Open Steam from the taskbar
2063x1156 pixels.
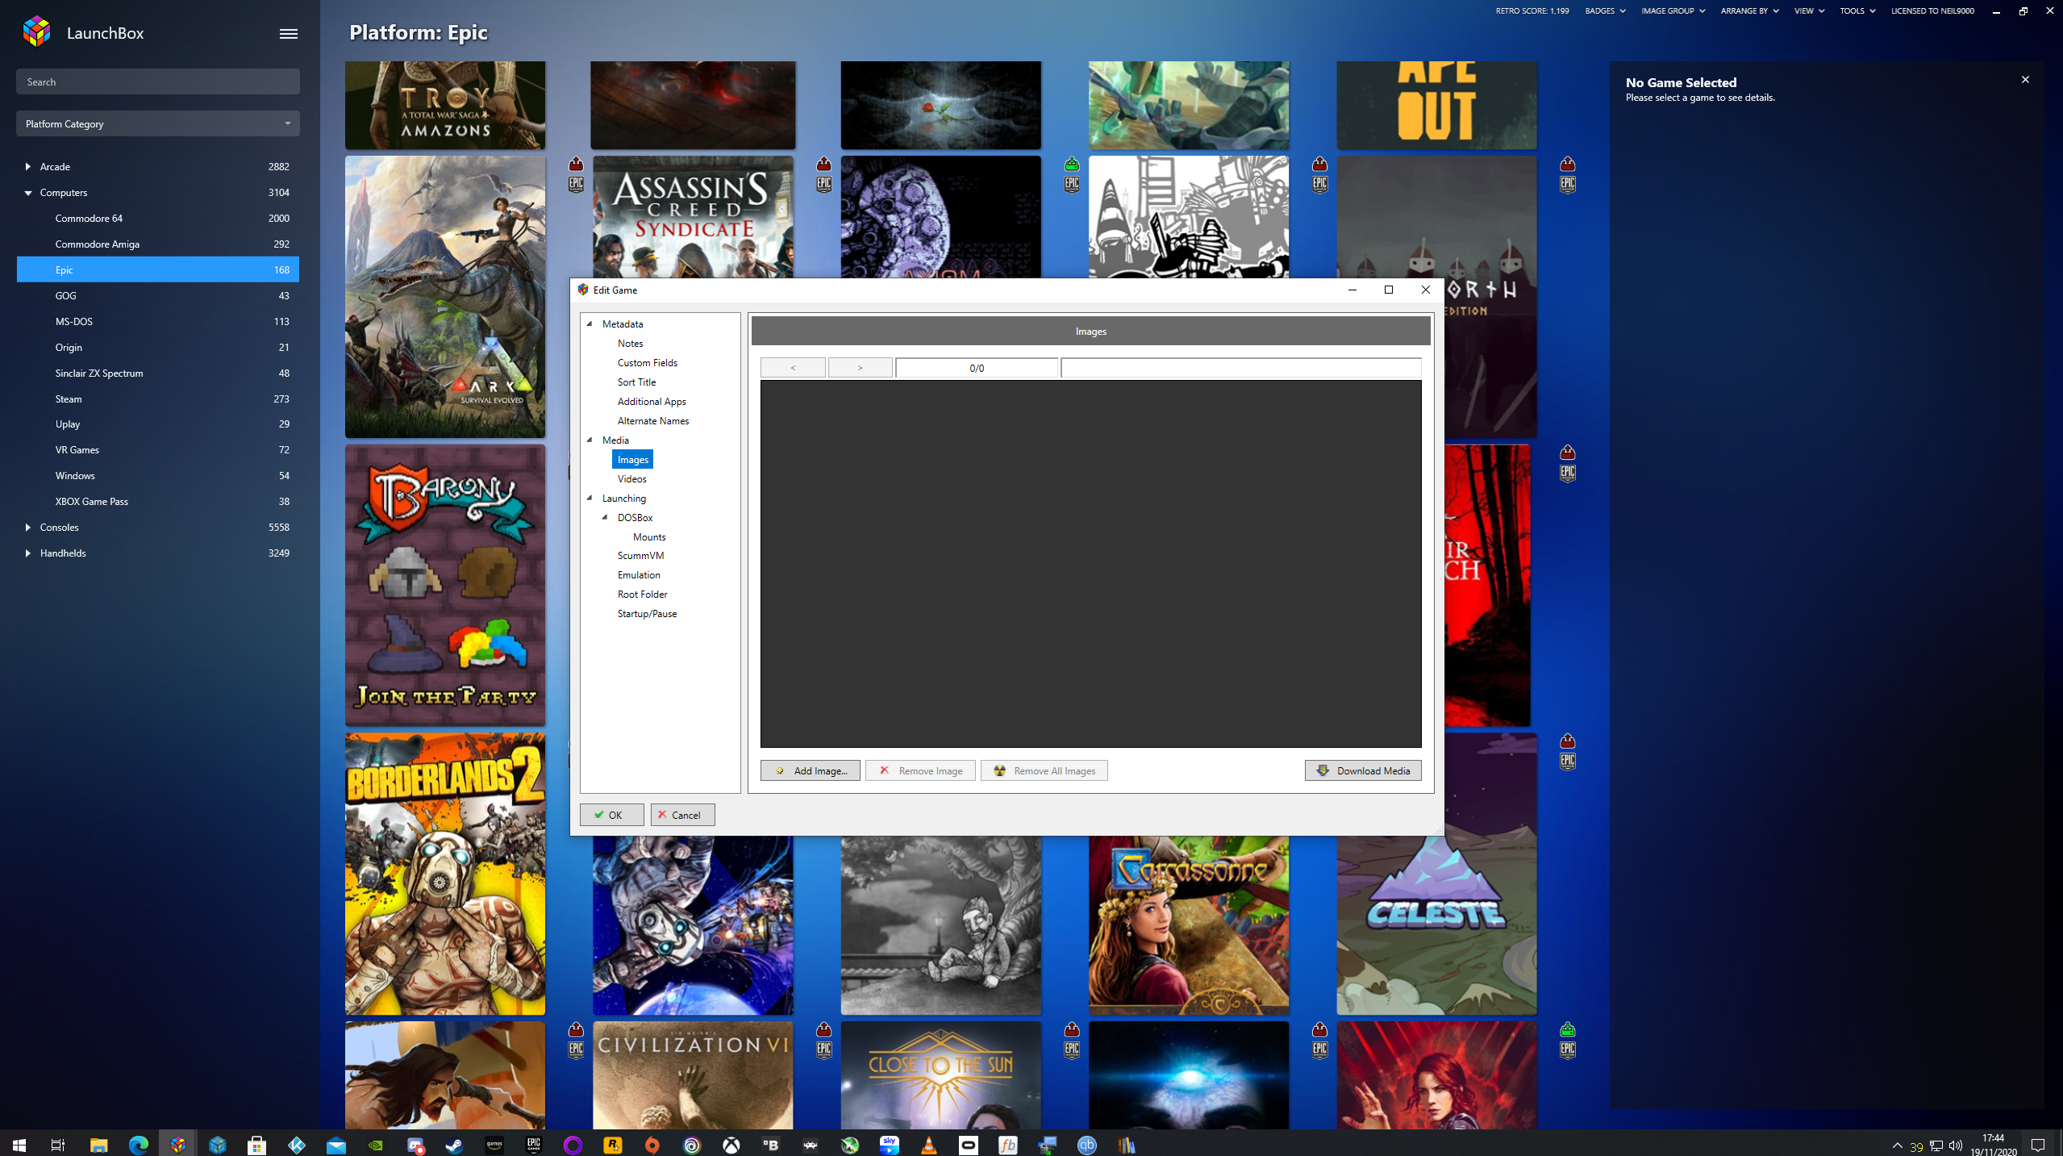pos(454,1145)
